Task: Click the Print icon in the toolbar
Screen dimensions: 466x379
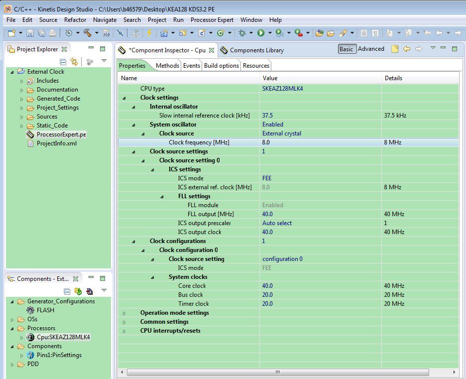Action: [53, 34]
